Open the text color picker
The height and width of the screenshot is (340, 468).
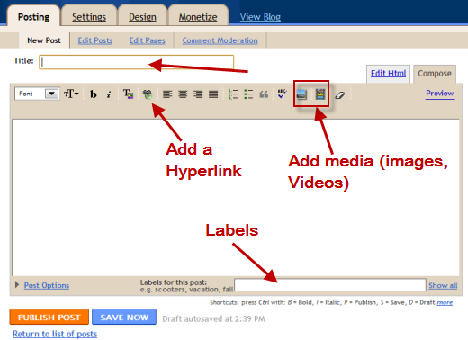pos(128,94)
